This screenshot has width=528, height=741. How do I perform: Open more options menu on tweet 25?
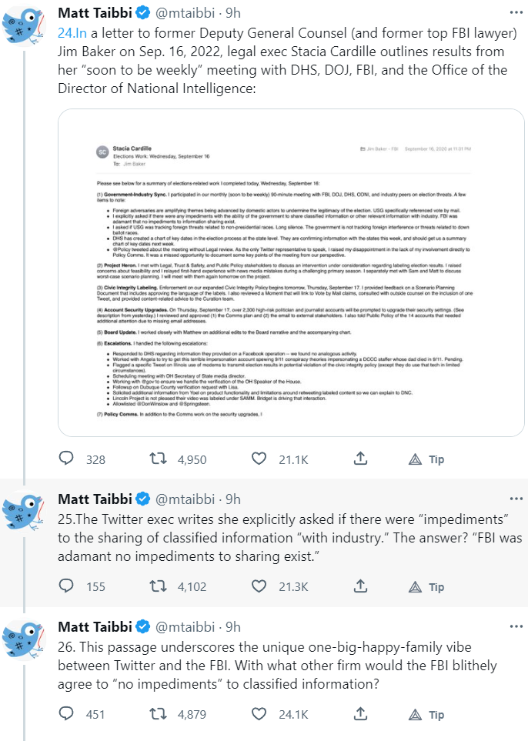coord(514,499)
